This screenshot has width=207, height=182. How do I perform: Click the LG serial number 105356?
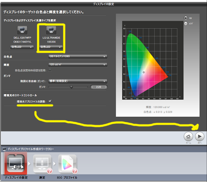[51, 42]
